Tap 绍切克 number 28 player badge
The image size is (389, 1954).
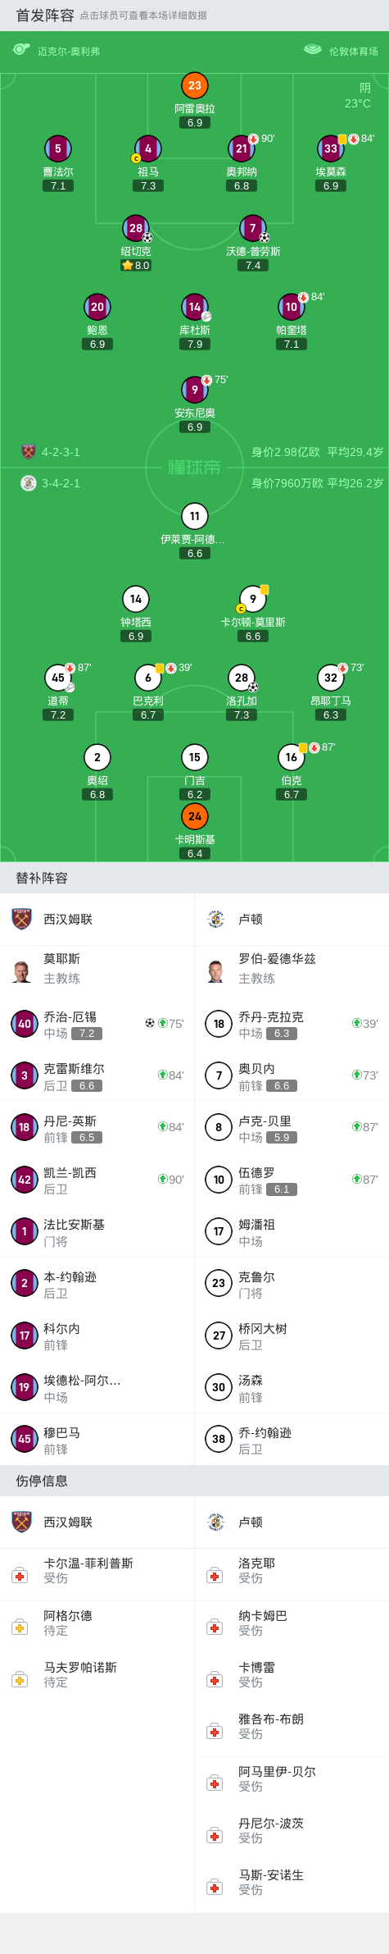136,228
